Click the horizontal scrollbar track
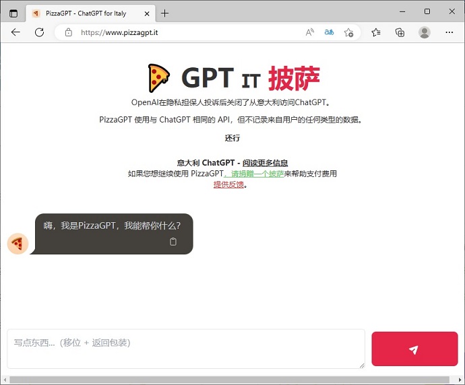465x385 pixels. 229,380
